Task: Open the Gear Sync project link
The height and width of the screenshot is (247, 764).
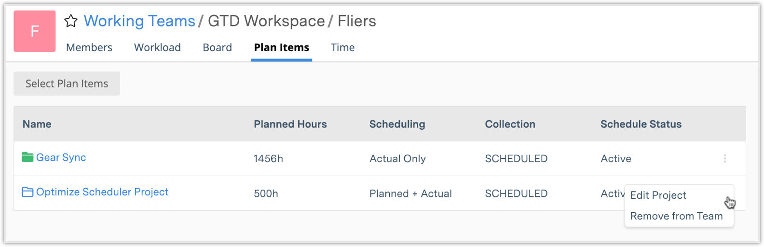Action: [61, 158]
